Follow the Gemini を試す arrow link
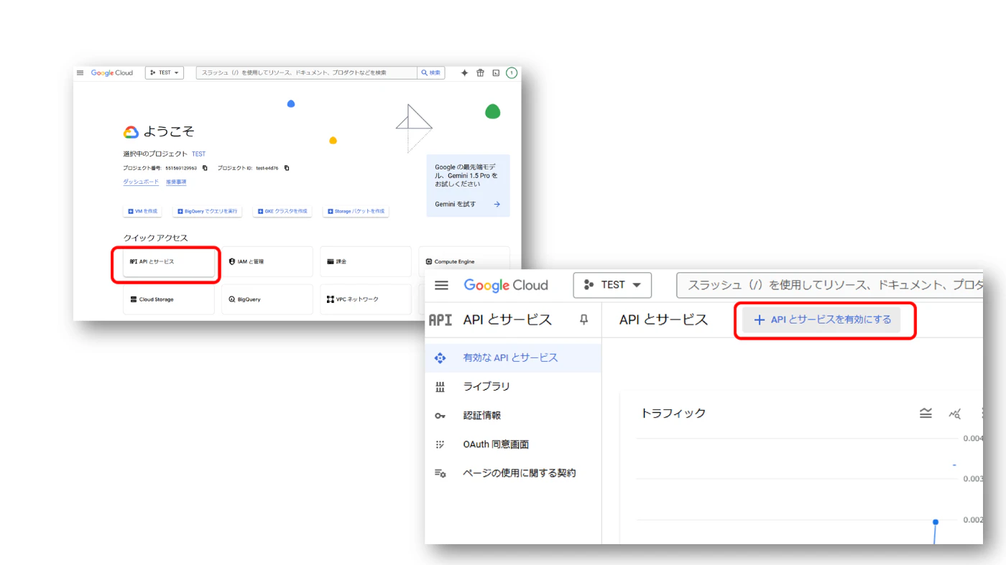 pos(468,204)
